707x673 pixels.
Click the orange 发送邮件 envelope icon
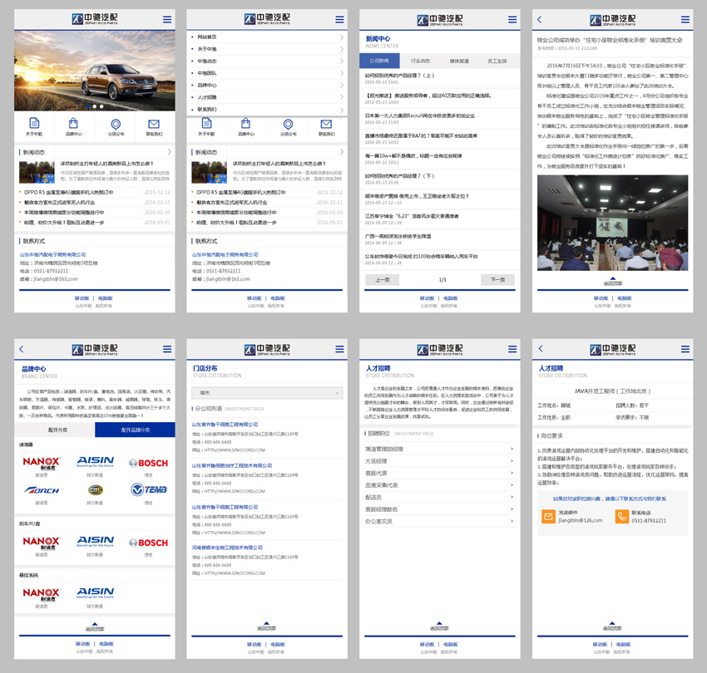pyautogui.click(x=548, y=516)
